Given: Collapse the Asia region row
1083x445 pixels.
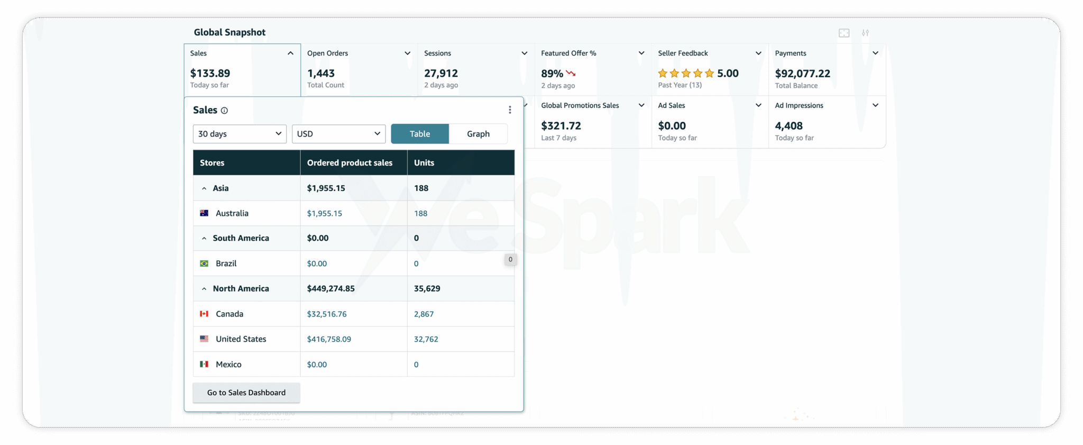Looking at the screenshot, I should pos(204,188).
